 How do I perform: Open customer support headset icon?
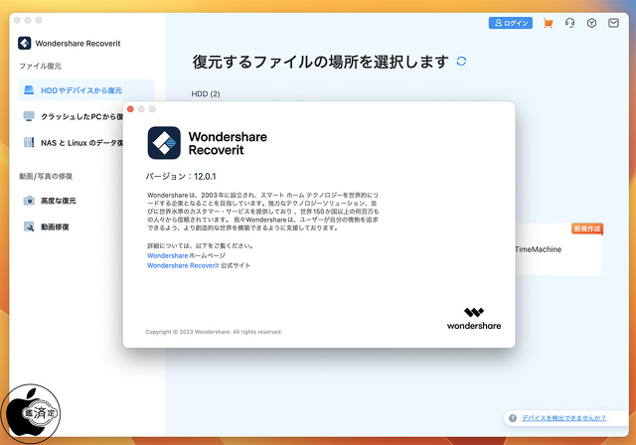click(x=569, y=23)
